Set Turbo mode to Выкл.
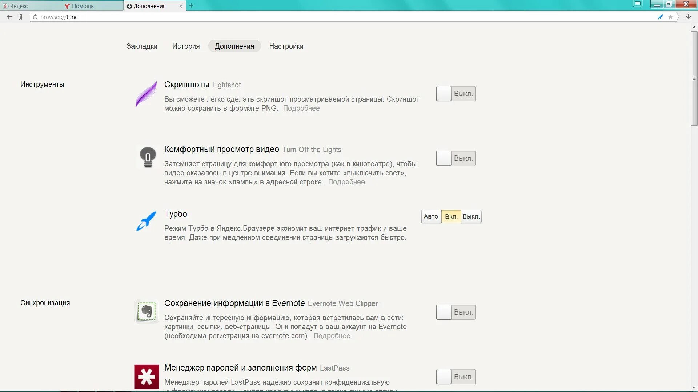698x392 pixels. tap(471, 216)
